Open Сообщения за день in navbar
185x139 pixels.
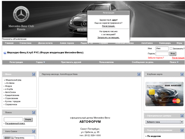coord(143,62)
